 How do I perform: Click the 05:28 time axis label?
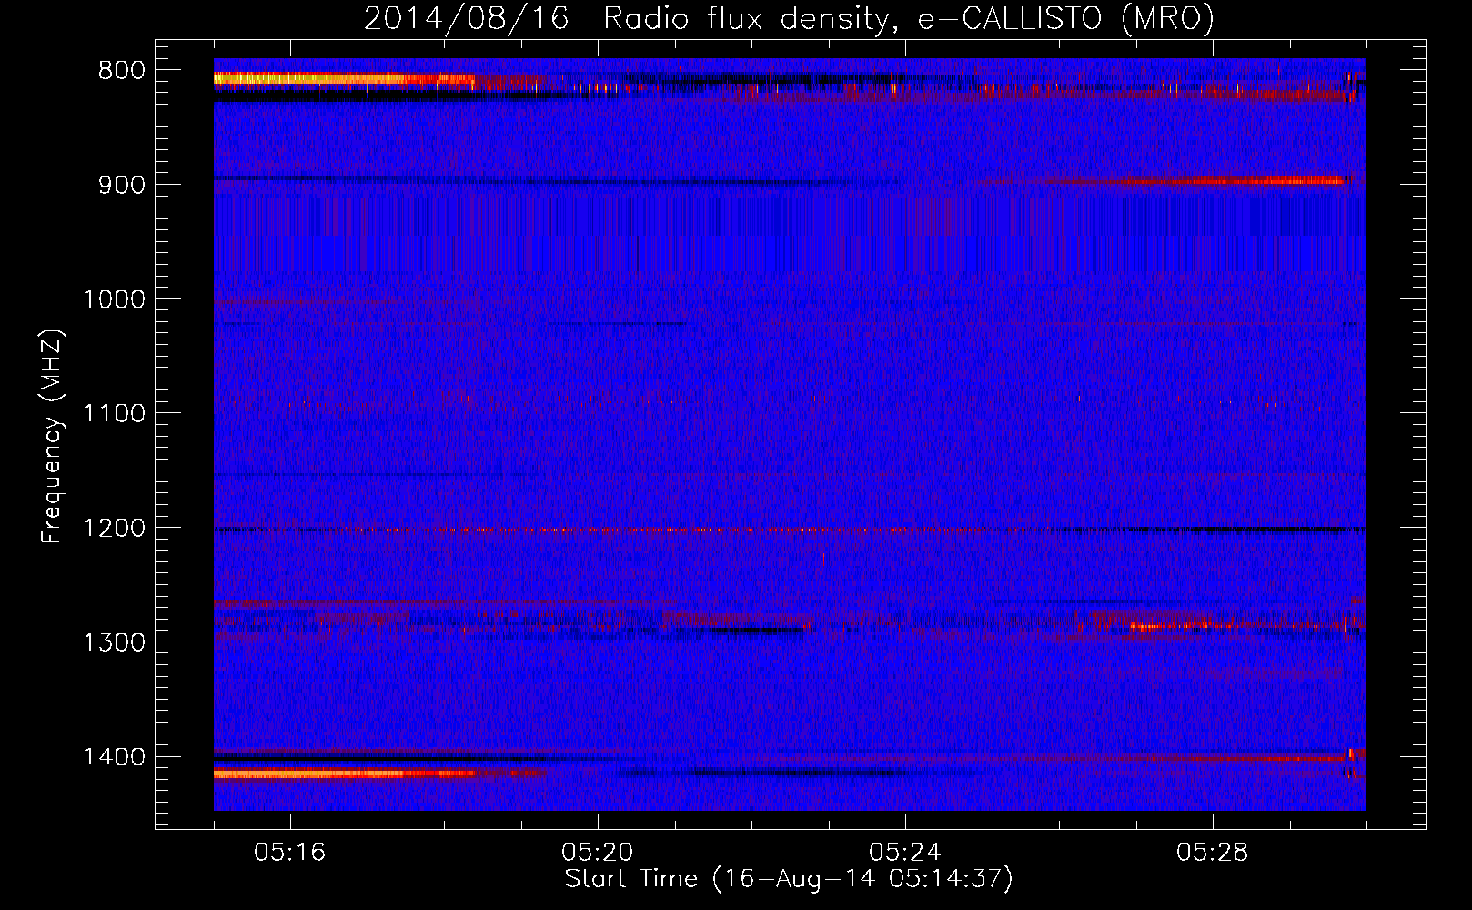click(x=1213, y=853)
